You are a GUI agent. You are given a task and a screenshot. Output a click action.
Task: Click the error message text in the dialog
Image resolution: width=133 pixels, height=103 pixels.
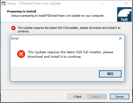(70, 54)
